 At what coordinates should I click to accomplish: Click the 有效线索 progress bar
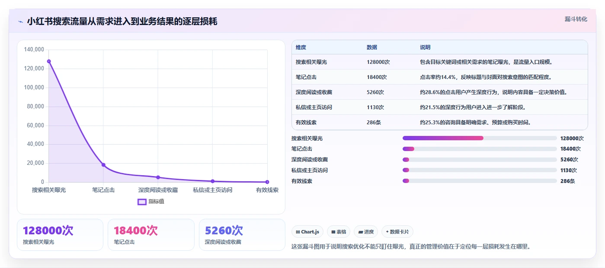(480, 181)
